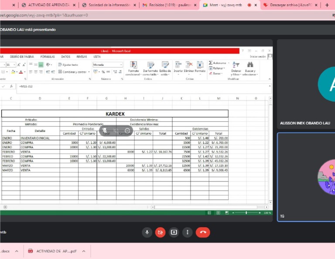Viewport: 335px width, 259px height.
Task: Click the horizontal sheet scrollbar
Action: coord(206,207)
